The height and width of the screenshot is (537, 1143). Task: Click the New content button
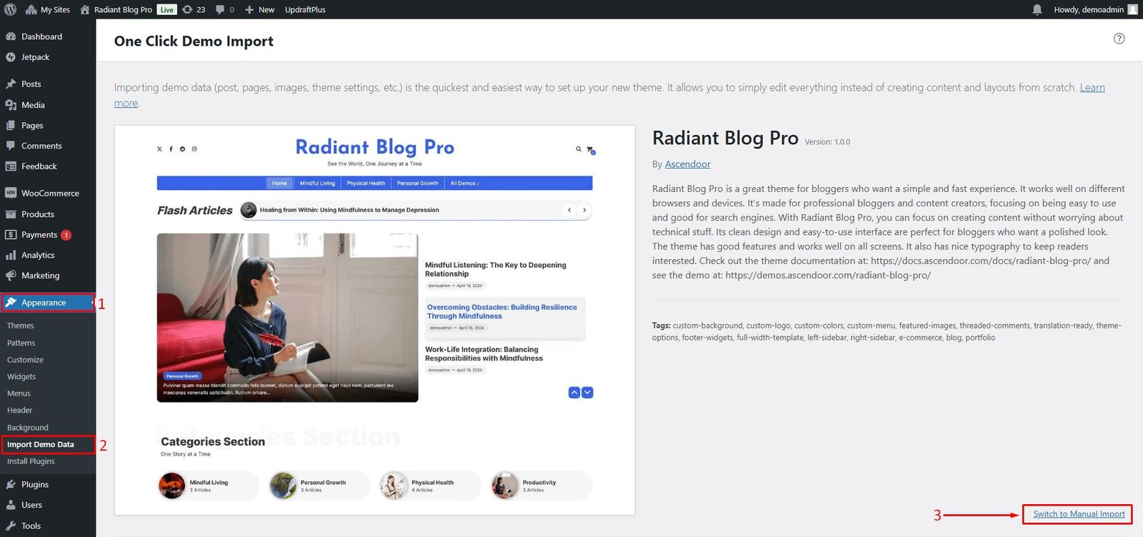pos(259,9)
